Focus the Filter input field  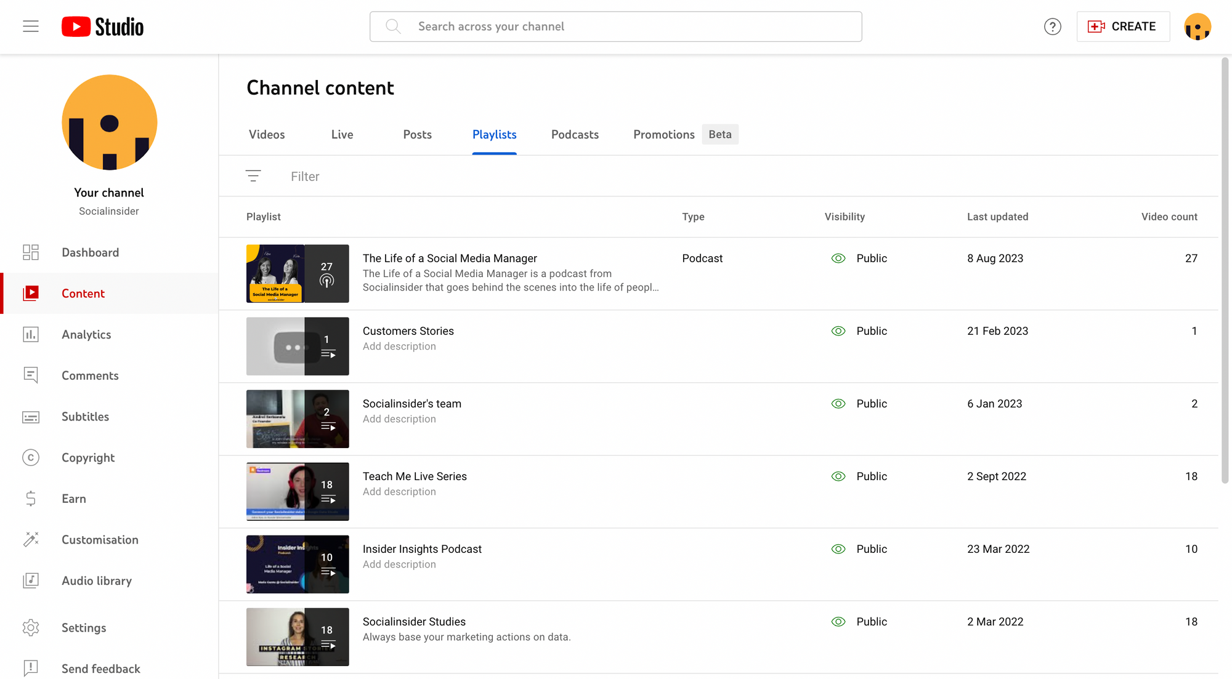tap(739, 176)
